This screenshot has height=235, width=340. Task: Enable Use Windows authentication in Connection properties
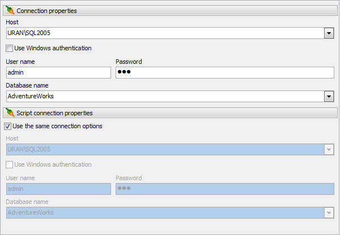[9, 48]
